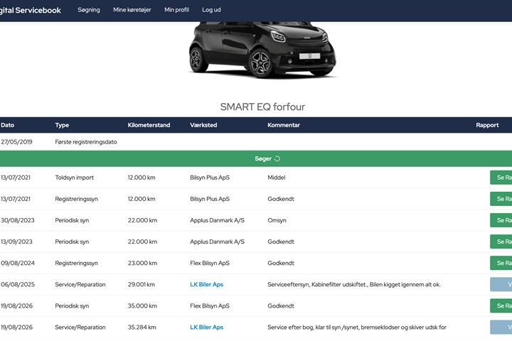The width and height of the screenshot is (512, 341).
Task: Open report for 30/08/2023 Omsyn row
Action: (501, 220)
